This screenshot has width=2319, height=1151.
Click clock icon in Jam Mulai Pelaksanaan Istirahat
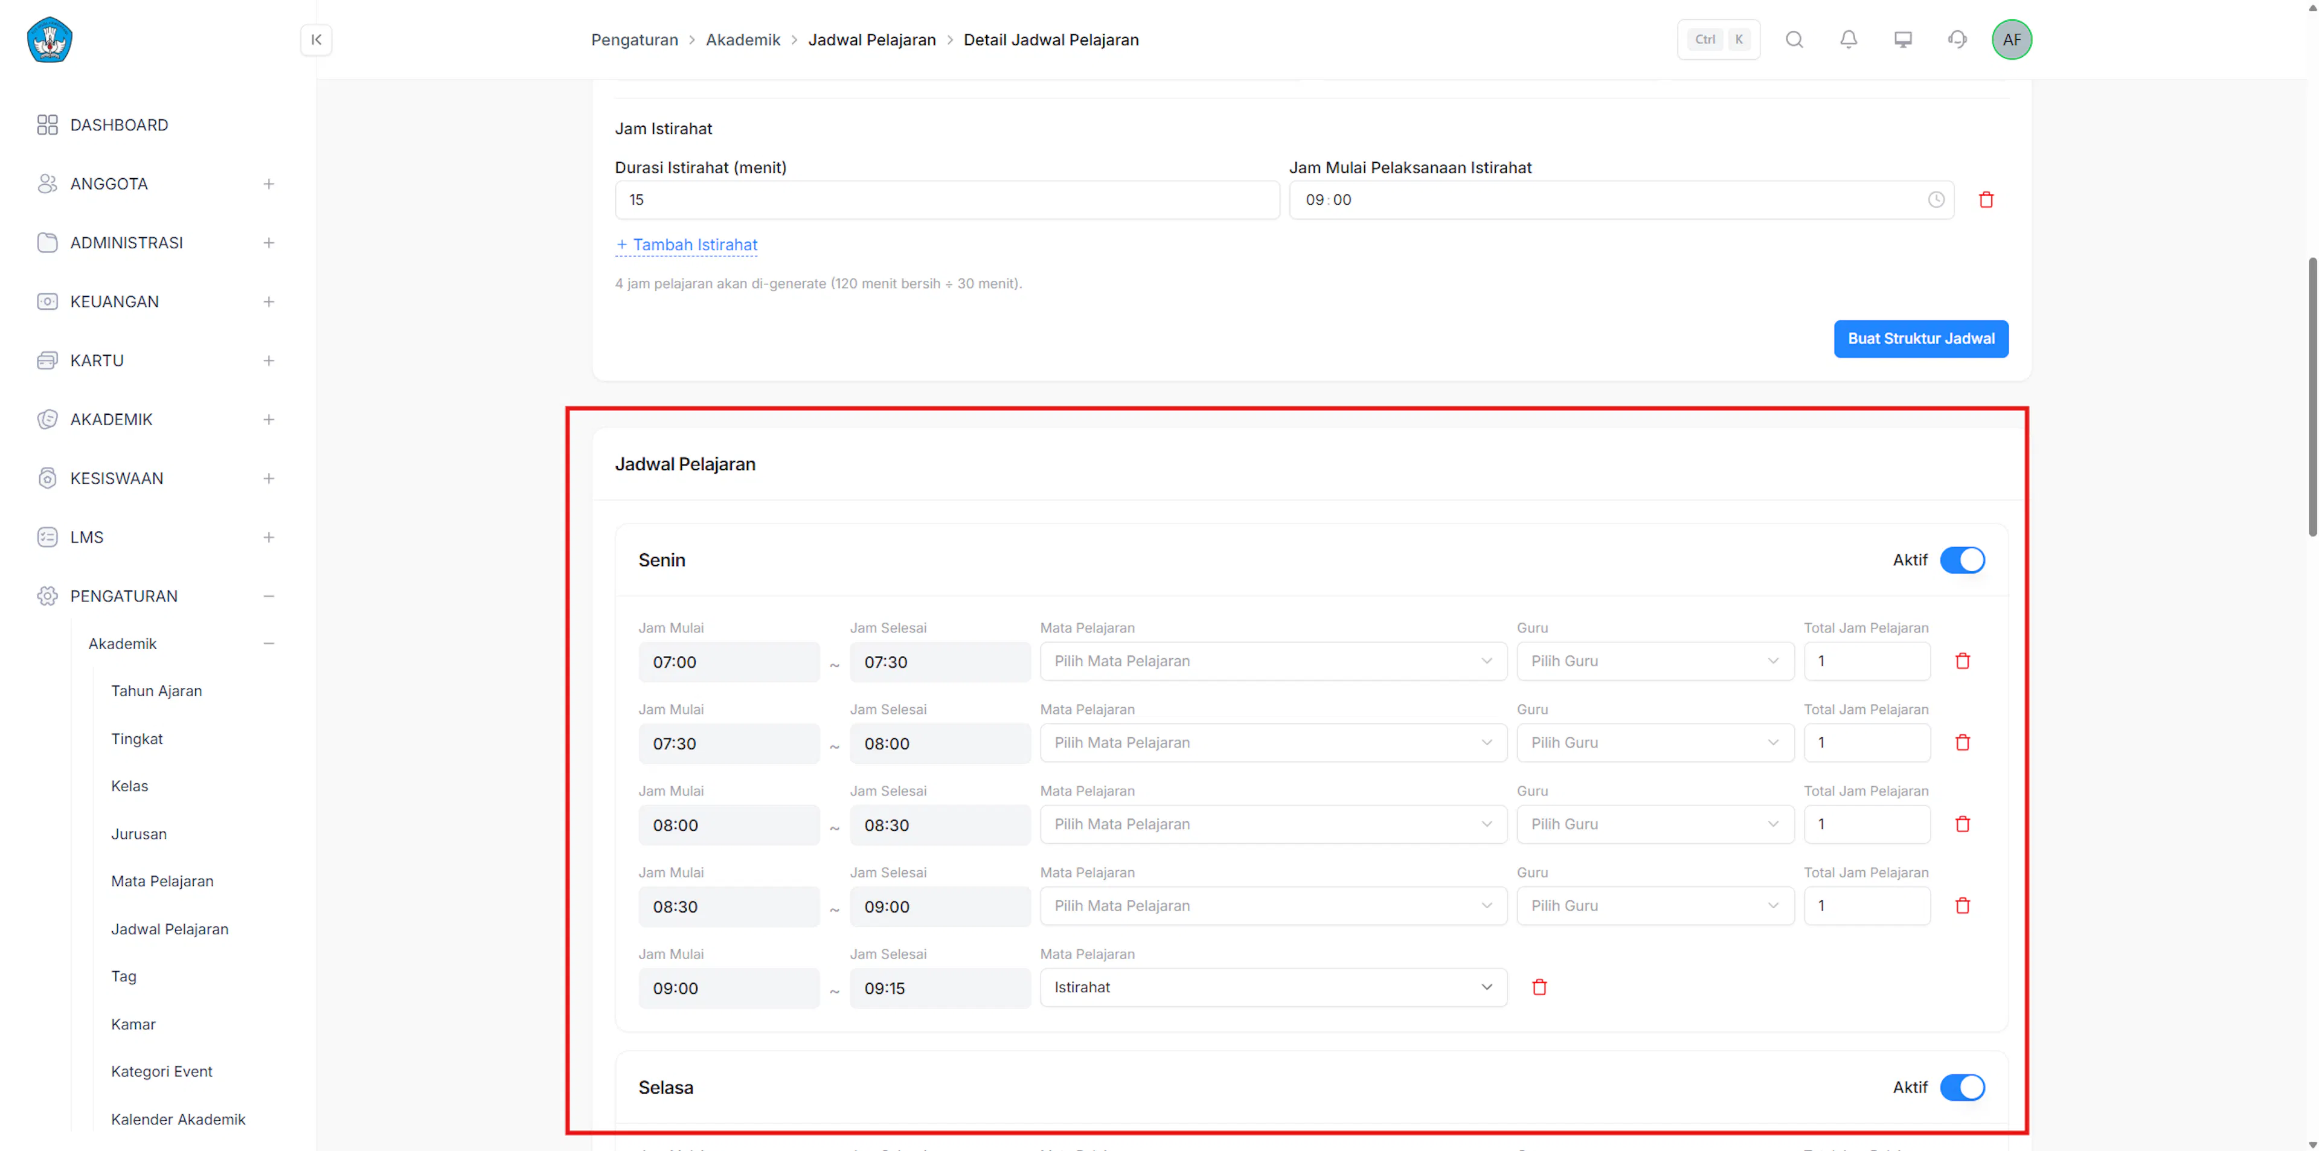[x=1936, y=200]
